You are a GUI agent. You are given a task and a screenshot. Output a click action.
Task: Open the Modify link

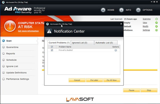pyautogui.click(x=145, y=26)
